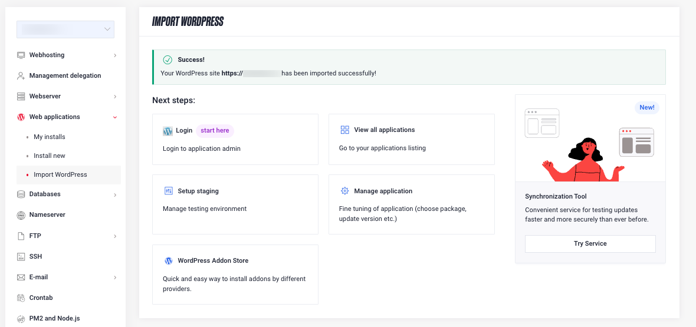
Task: Expand the FTP submenu arrow
Action: [115, 236]
